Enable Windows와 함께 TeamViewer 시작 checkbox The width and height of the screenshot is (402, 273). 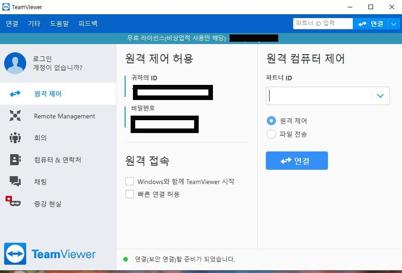tap(130, 181)
